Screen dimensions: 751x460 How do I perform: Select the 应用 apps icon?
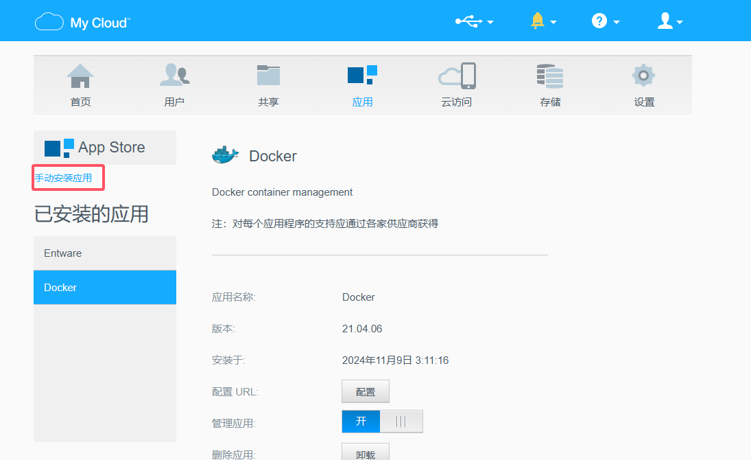(362, 75)
